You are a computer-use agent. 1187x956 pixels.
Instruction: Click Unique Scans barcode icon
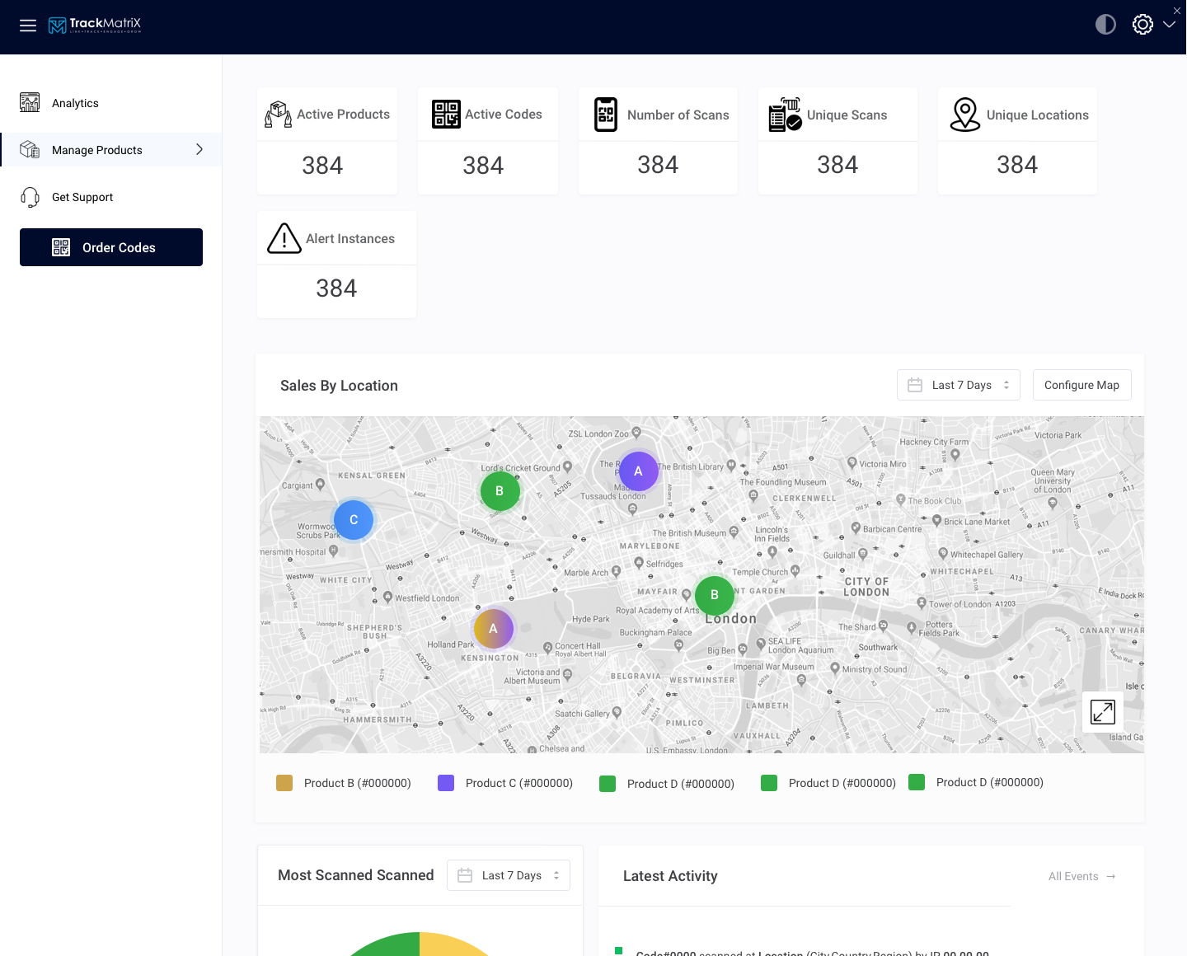[785, 115]
